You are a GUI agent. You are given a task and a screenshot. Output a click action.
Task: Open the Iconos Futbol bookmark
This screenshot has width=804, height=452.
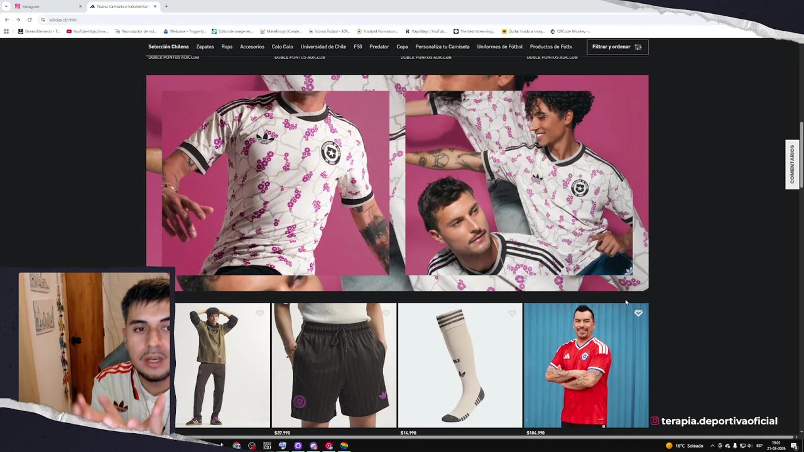click(x=329, y=31)
